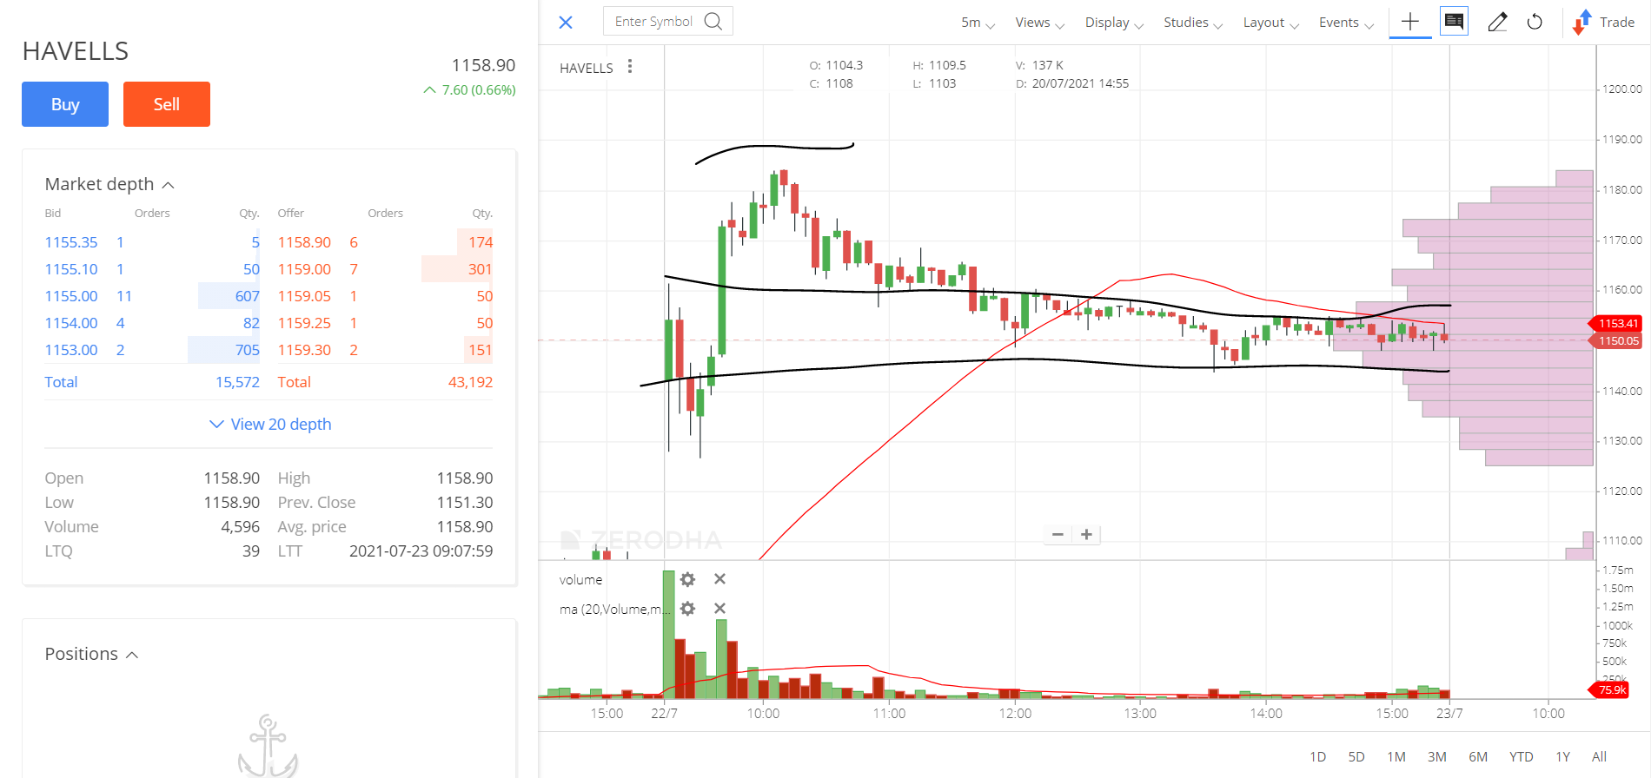Open HAVELLS chart options three-dot menu
Screen dimensions: 1651x778
click(x=630, y=67)
